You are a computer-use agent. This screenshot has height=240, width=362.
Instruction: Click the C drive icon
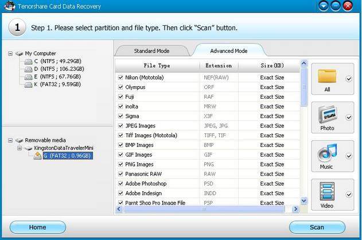(28, 61)
